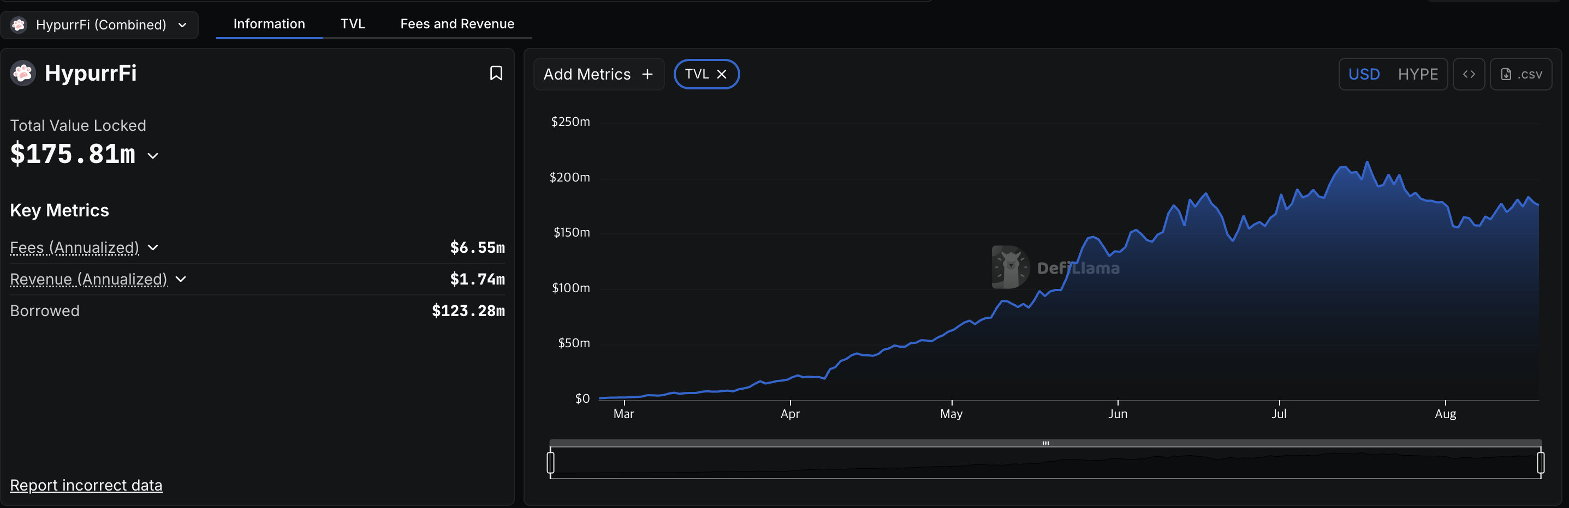Click the HypurrFi paw logo beside title
Viewport: 1569px width, 508px height.
pos(23,73)
